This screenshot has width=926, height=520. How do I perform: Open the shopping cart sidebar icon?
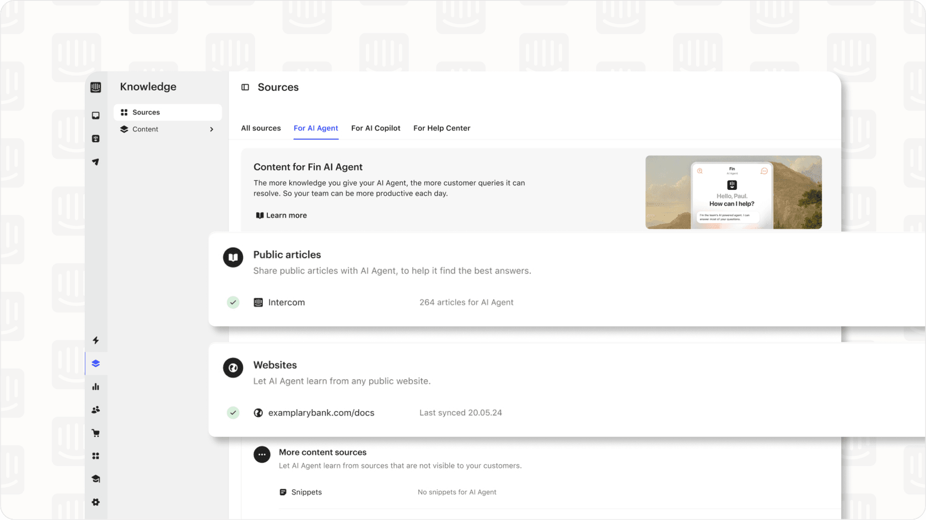(96, 433)
